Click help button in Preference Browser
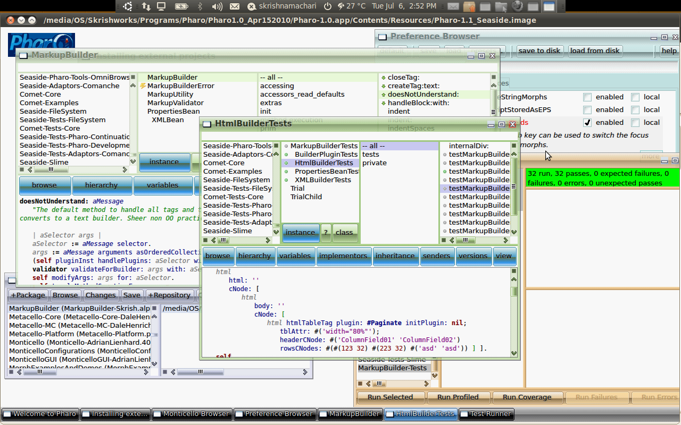681x425 pixels. (669, 51)
